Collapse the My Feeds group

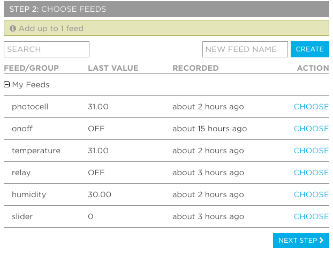(x=7, y=85)
